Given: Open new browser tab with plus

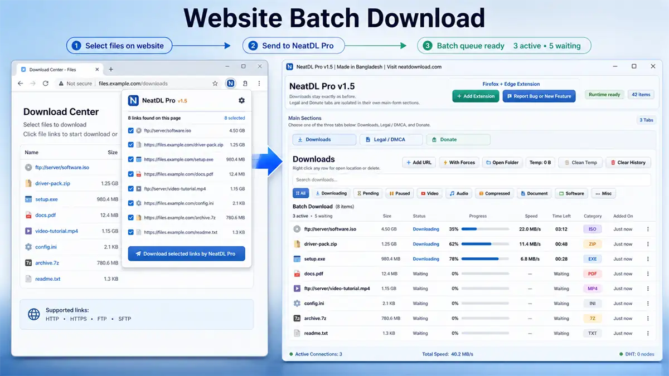Looking at the screenshot, I should pyautogui.click(x=111, y=70).
